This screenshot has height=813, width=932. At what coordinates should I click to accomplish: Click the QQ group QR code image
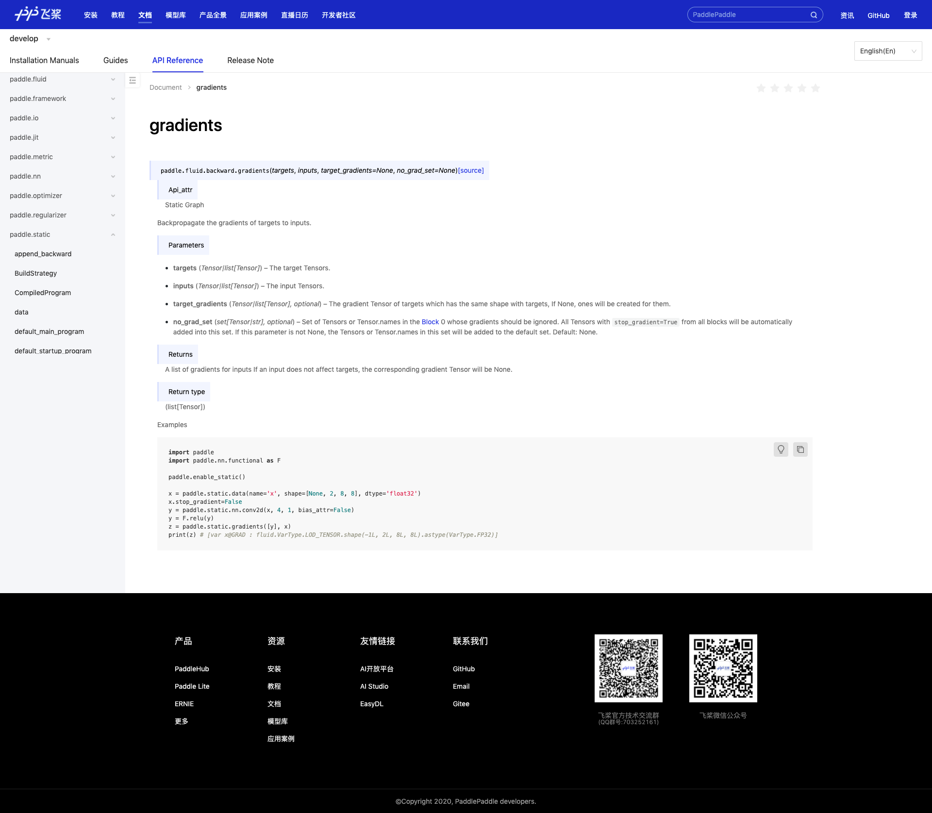(x=628, y=668)
